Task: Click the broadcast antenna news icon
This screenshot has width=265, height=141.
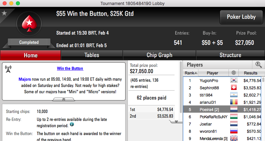Action: pos(8,69)
